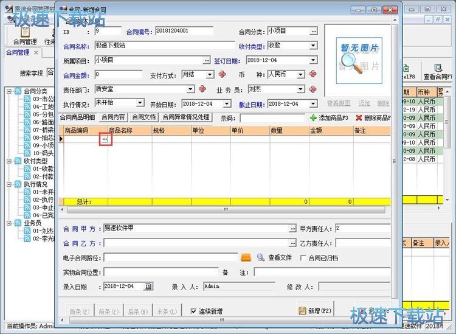Image resolution: width=456 pixels, height=334 pixels.
Task: Switch to the 合同文档 tab
Action: click(x=143, y=117)
